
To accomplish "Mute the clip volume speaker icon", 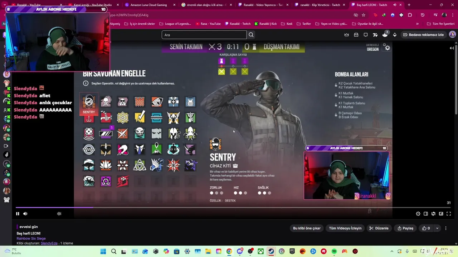I will tap(25, 214).
